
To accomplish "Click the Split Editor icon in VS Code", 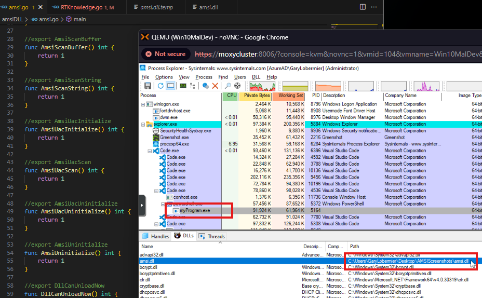I will 363,7.
